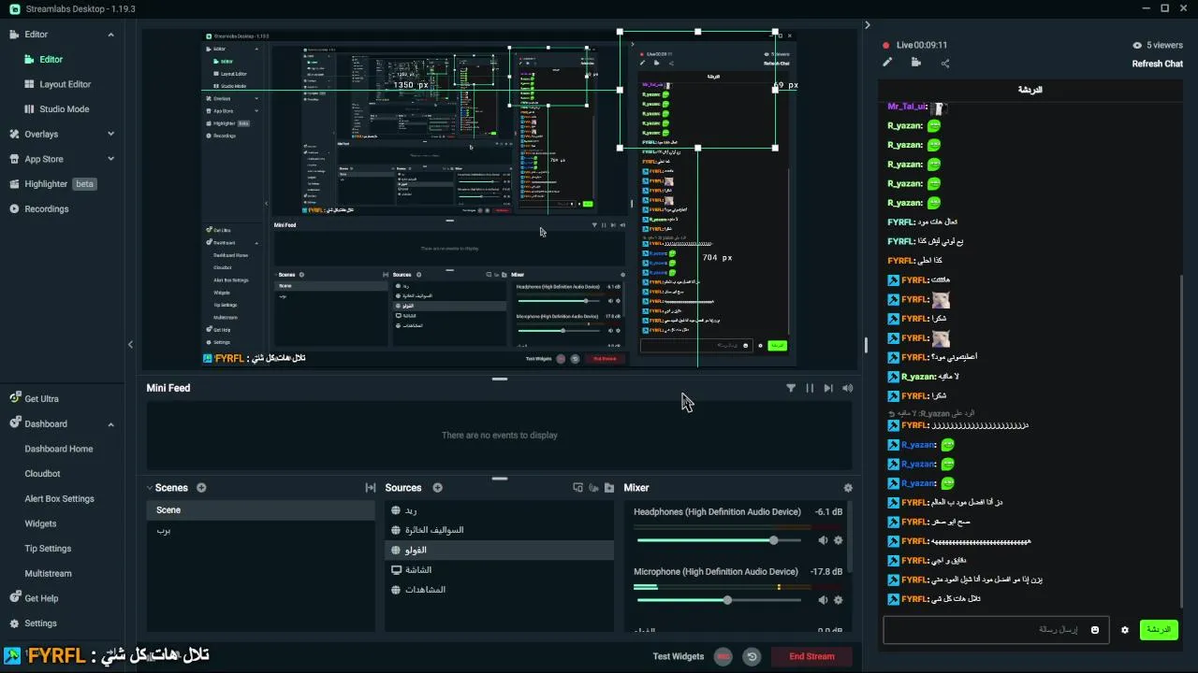1198x673 pixels.
Task: Open Get Help in the sidebar
Action: (x=41, y=598)
